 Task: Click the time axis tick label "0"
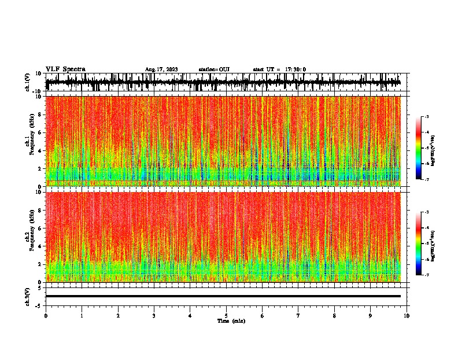pyautogui.click(x=46, y=316)
